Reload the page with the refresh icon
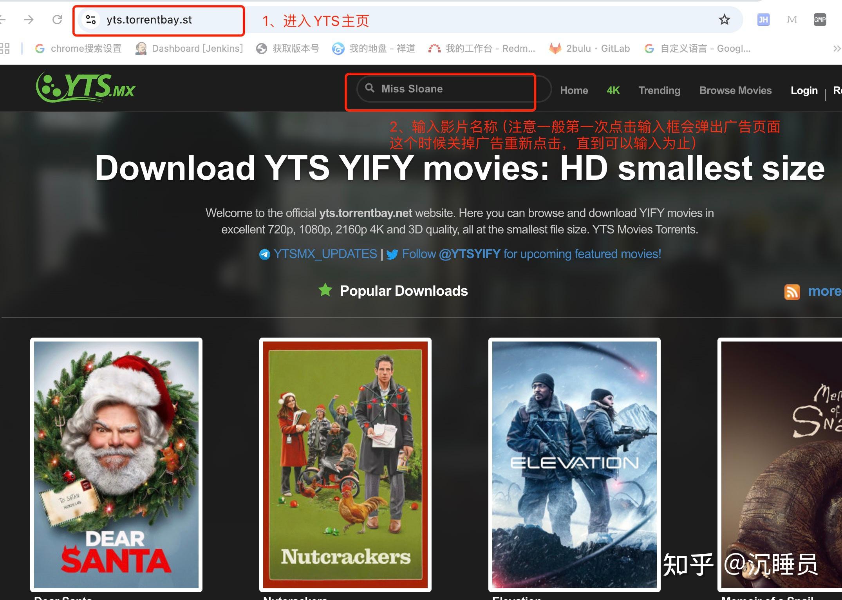Viewport: 842px width, 600px height. pos(57,20)
